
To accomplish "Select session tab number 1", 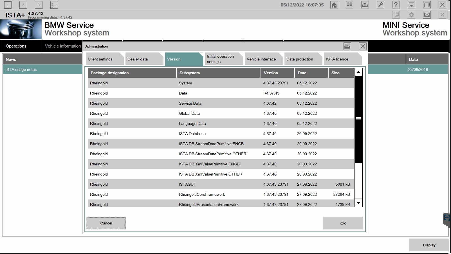I will [x=8, y=5].
